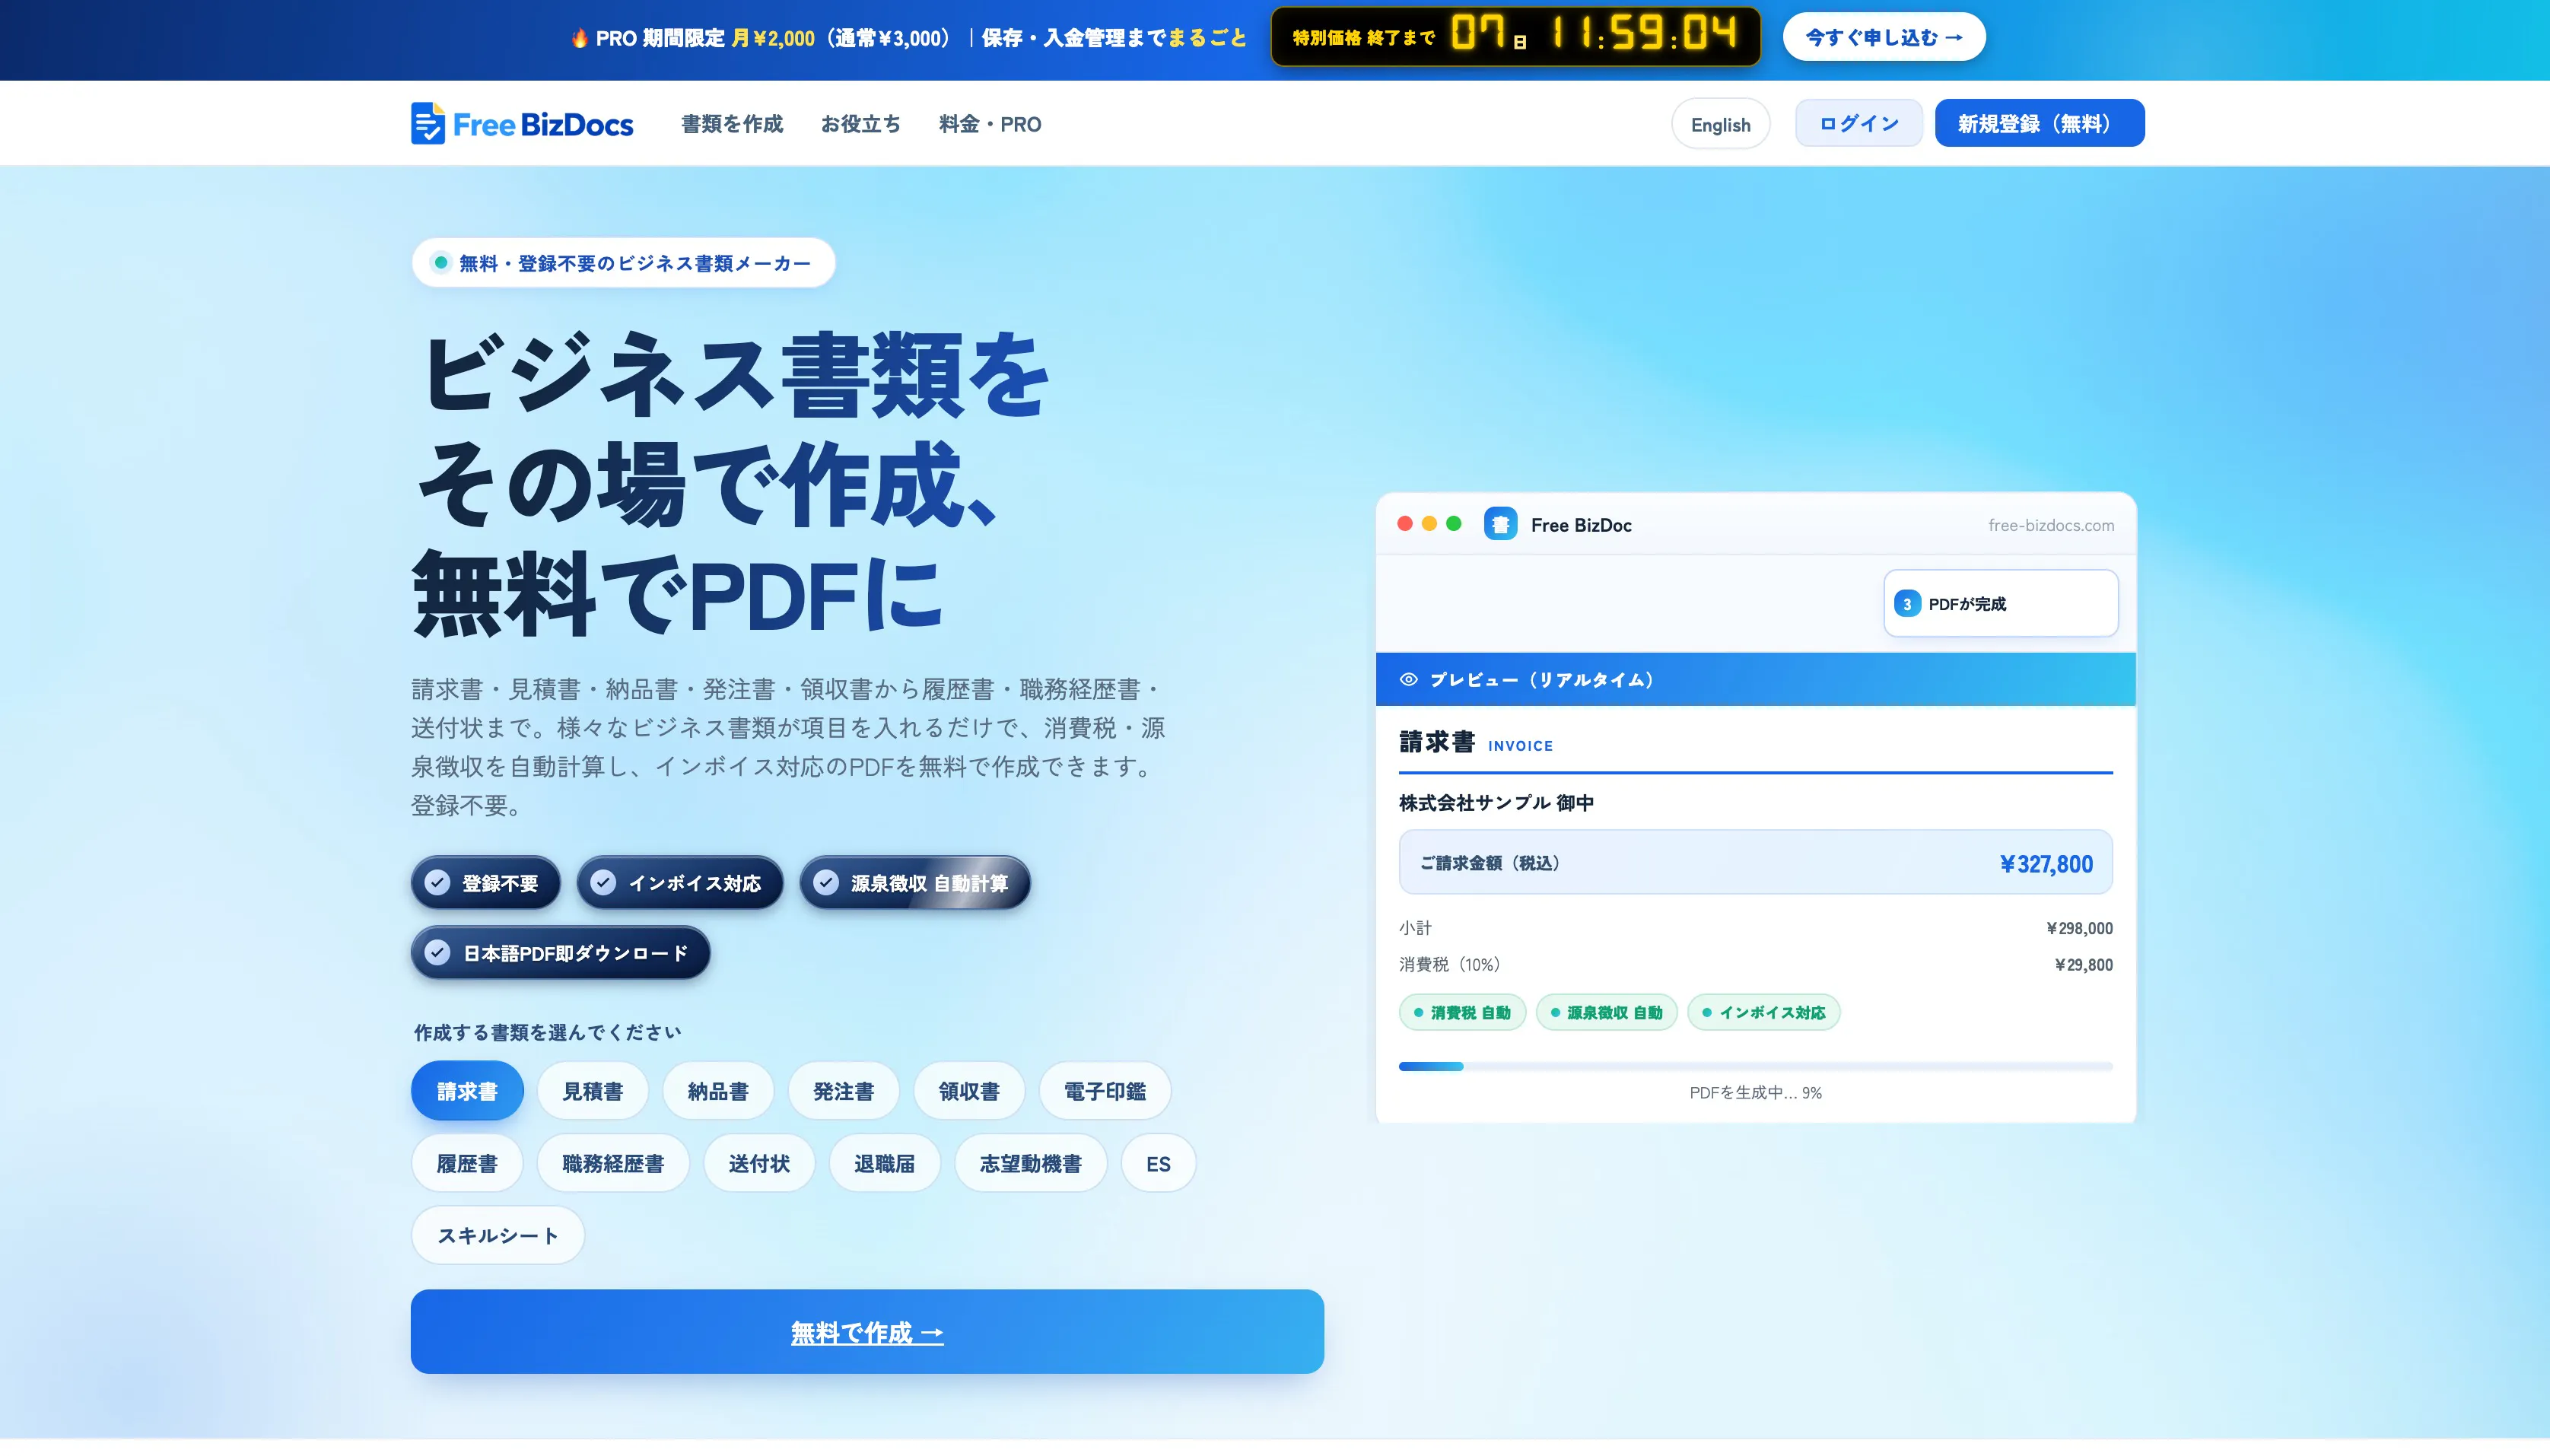The height and width of the screenshot is (1456, 2550).
Task: Click the 消費税 自動 tag
Action: tap(1462, 1012)
